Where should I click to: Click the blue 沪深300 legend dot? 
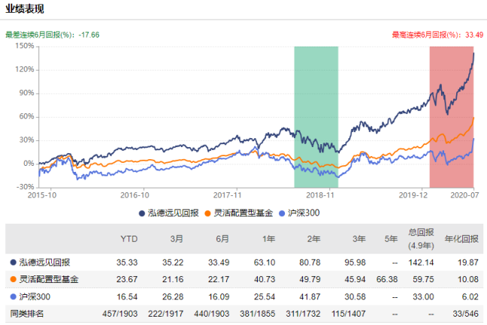pos(283,213)
